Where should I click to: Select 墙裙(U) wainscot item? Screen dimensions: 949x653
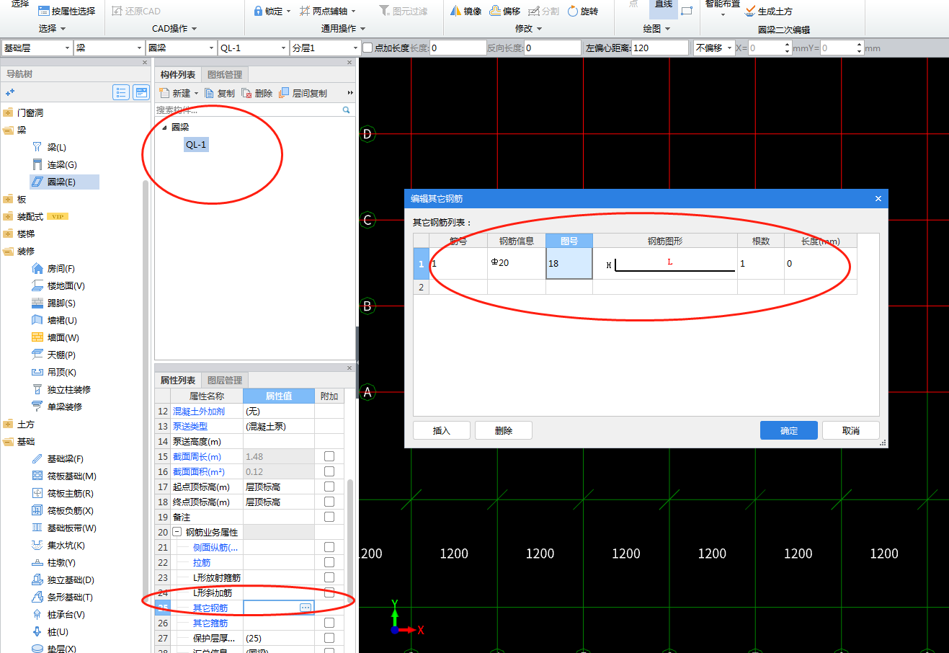[55, 321]
